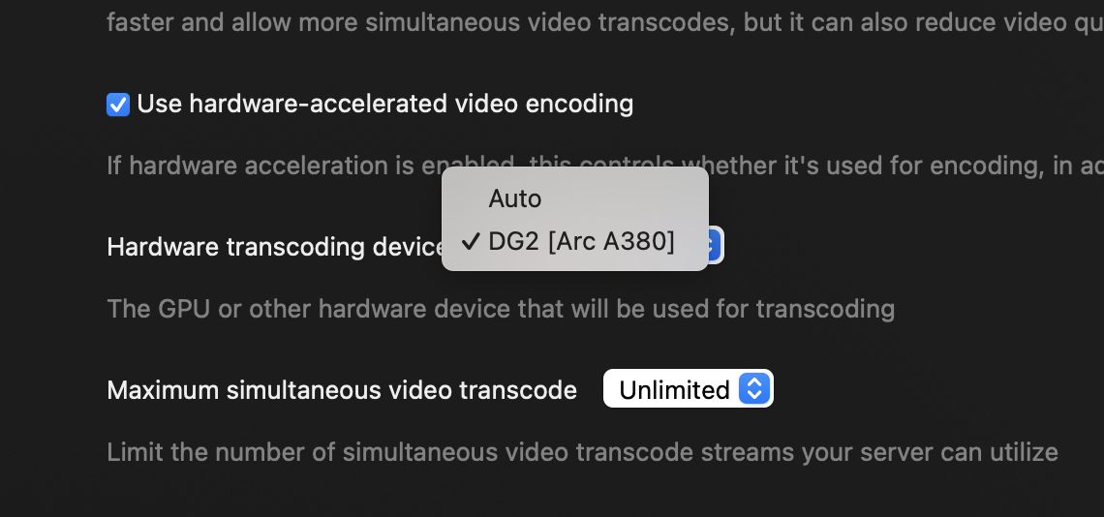The height and width of the screenshot is (517, 1104).
Task: Click the "If hardware acceleration is enabled" description
Action: point(605,167)
